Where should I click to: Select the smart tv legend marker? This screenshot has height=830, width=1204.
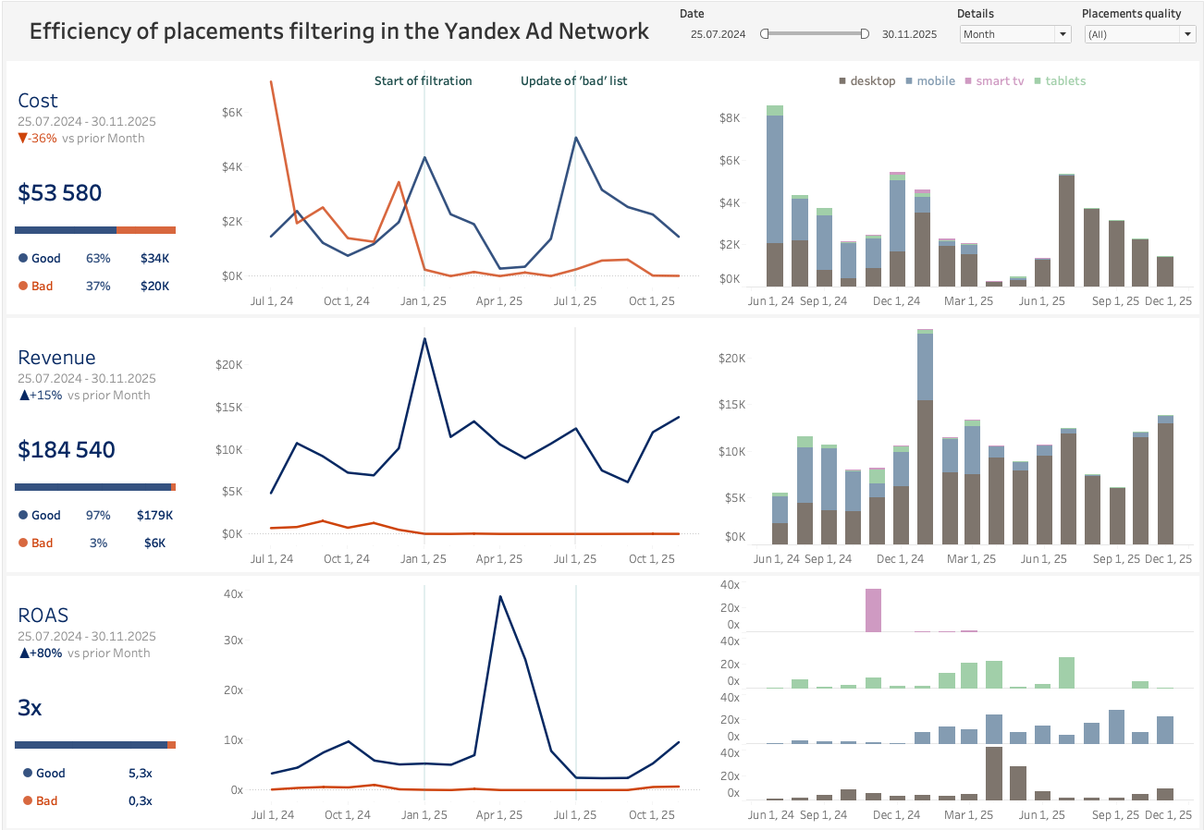[x=969, y=81]
